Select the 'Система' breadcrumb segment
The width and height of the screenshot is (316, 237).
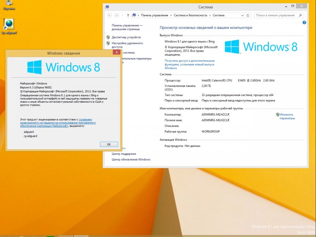(218, 15)
